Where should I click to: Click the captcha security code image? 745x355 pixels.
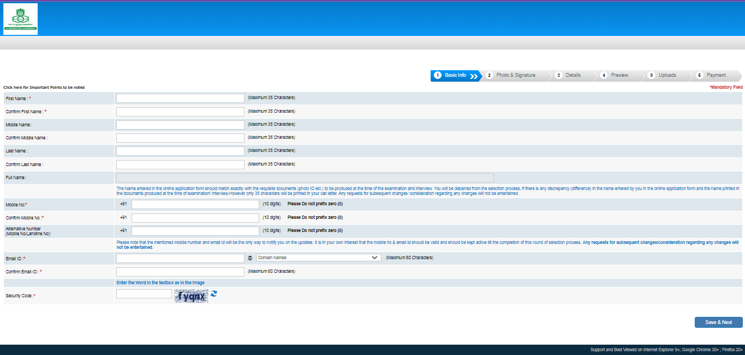coord(191,296)
